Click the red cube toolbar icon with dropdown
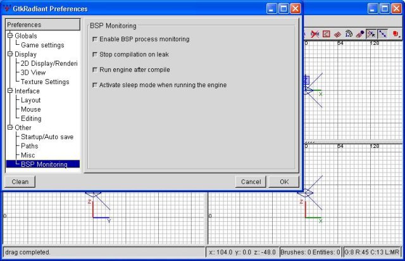The width and height of the screenshot is (405, 261). point(397,33)
